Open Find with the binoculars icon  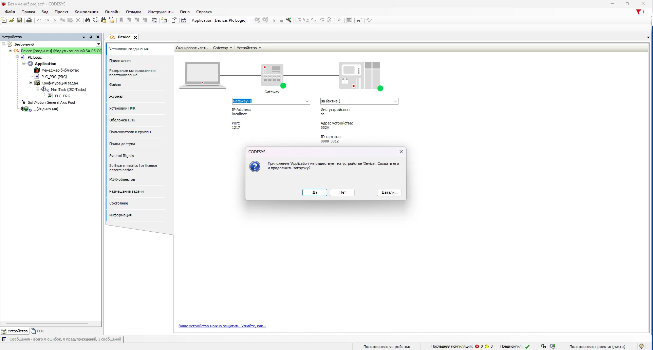tap(88, 20)
